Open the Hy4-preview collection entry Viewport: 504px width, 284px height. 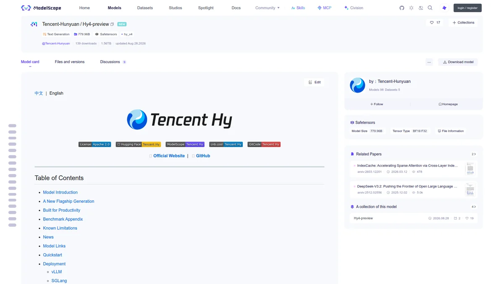pos(413,218)
